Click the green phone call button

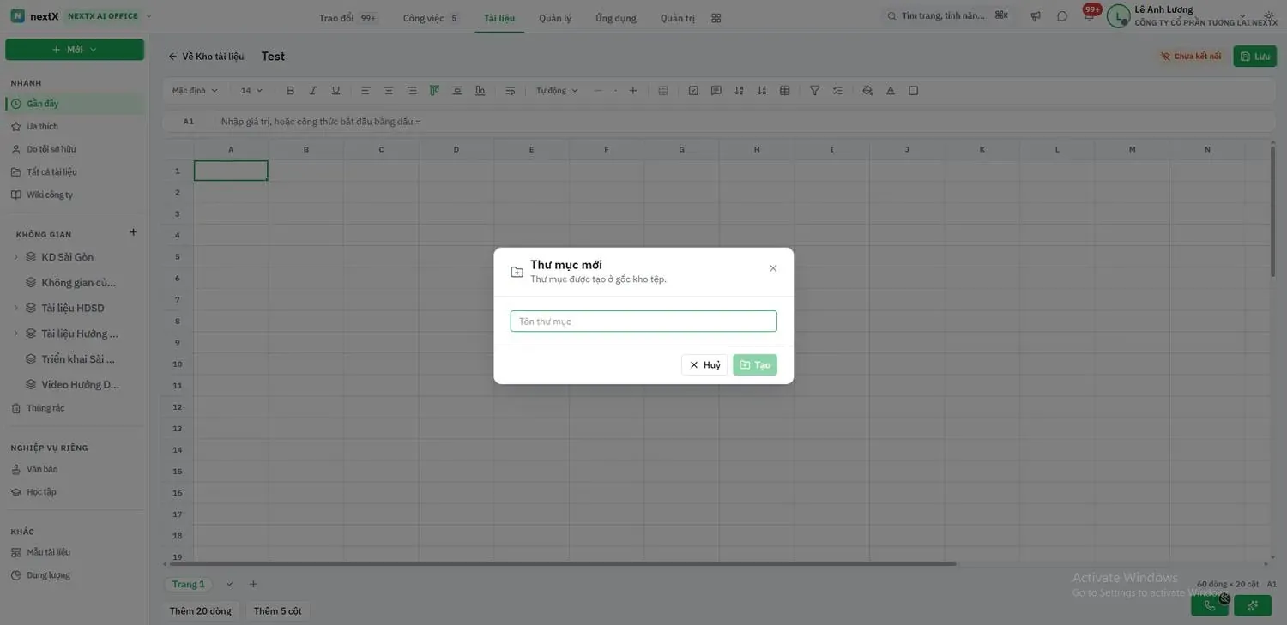[x=1210, y=605]
